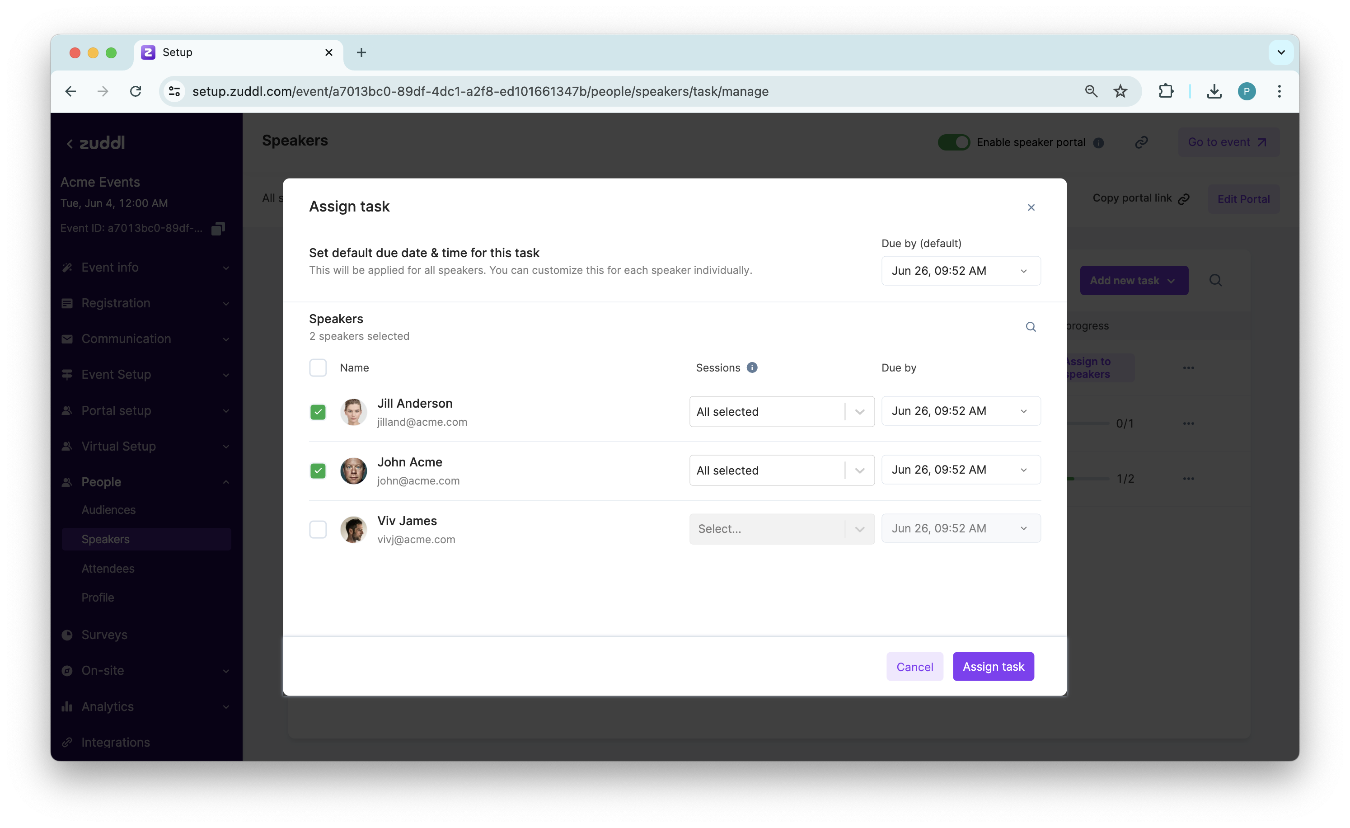The height and width of the screenshot is (828, 1350).
Task: Uncheck Jill Anderson's checkbox
Action: pyautogui.click(x=318, y=412)
